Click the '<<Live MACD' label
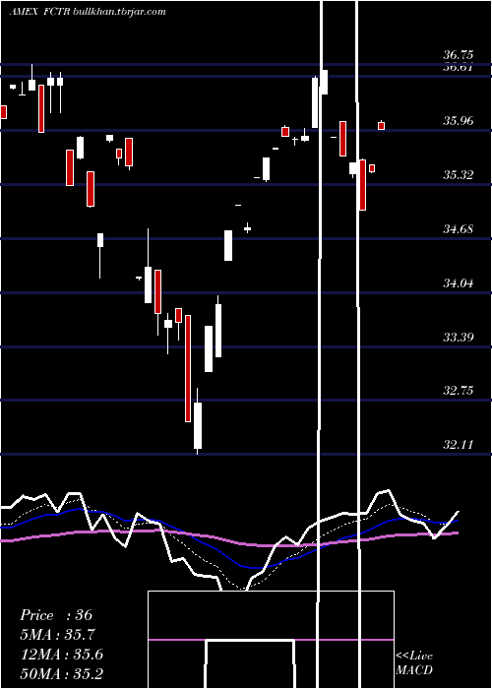492x689 pixels. coord(414,663)
